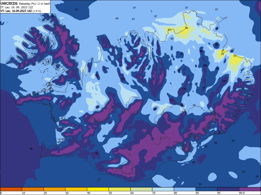Viewport: 261px width, 195px height.
Task: Select the 'Rakastig (%) í 2 m hæð' label
Action: pos(34,3)
